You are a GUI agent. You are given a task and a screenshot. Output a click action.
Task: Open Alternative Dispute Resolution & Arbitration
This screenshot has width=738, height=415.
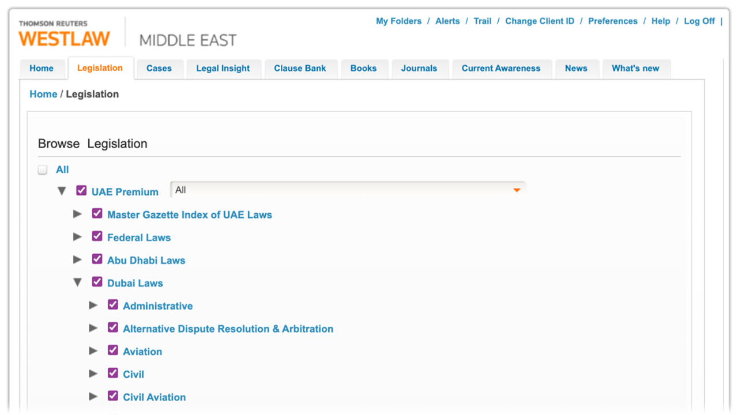228,329
